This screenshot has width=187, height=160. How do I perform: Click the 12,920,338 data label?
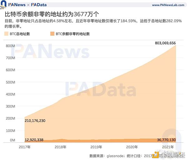click(x=34, y=140)
